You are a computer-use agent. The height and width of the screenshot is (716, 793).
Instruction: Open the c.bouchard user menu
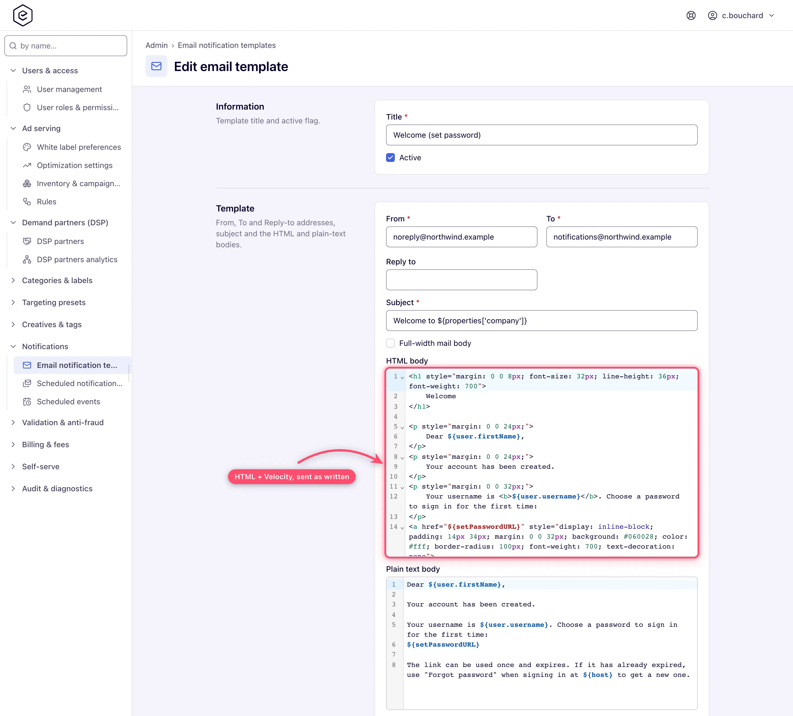pyautogui.click(x=741, y=15)
